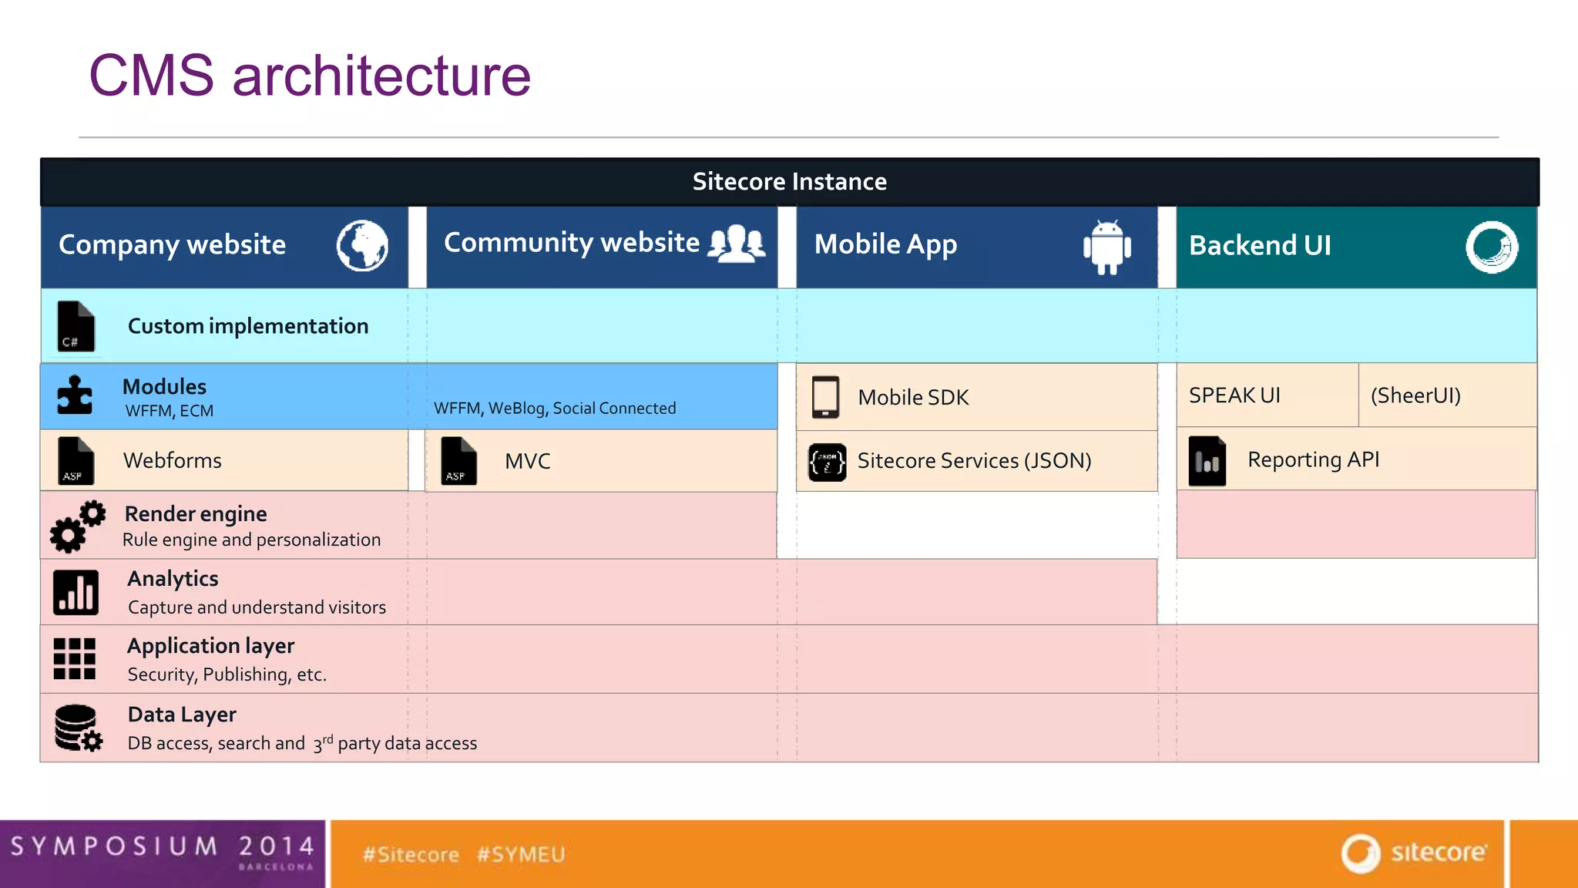Click the Application layer heading
Screen dimensions: 1578x888
click(211, 646)
